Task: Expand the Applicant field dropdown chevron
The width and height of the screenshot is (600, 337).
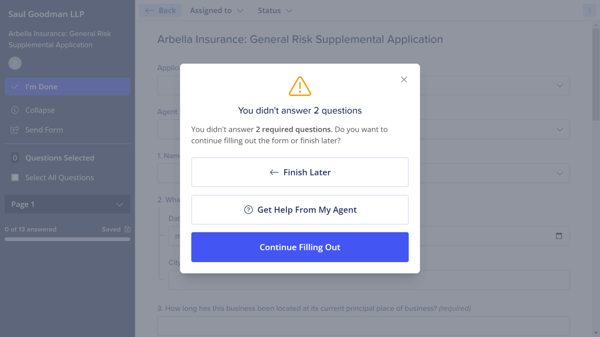Action: click(560, 85)
